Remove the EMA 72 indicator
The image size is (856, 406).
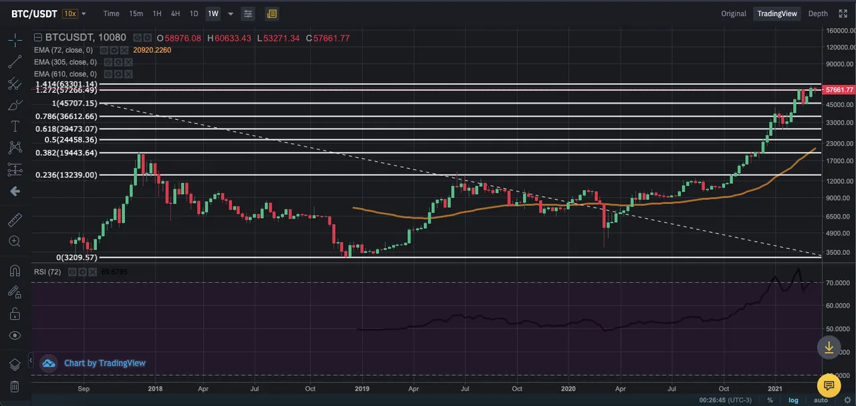[x=124, y=50]
